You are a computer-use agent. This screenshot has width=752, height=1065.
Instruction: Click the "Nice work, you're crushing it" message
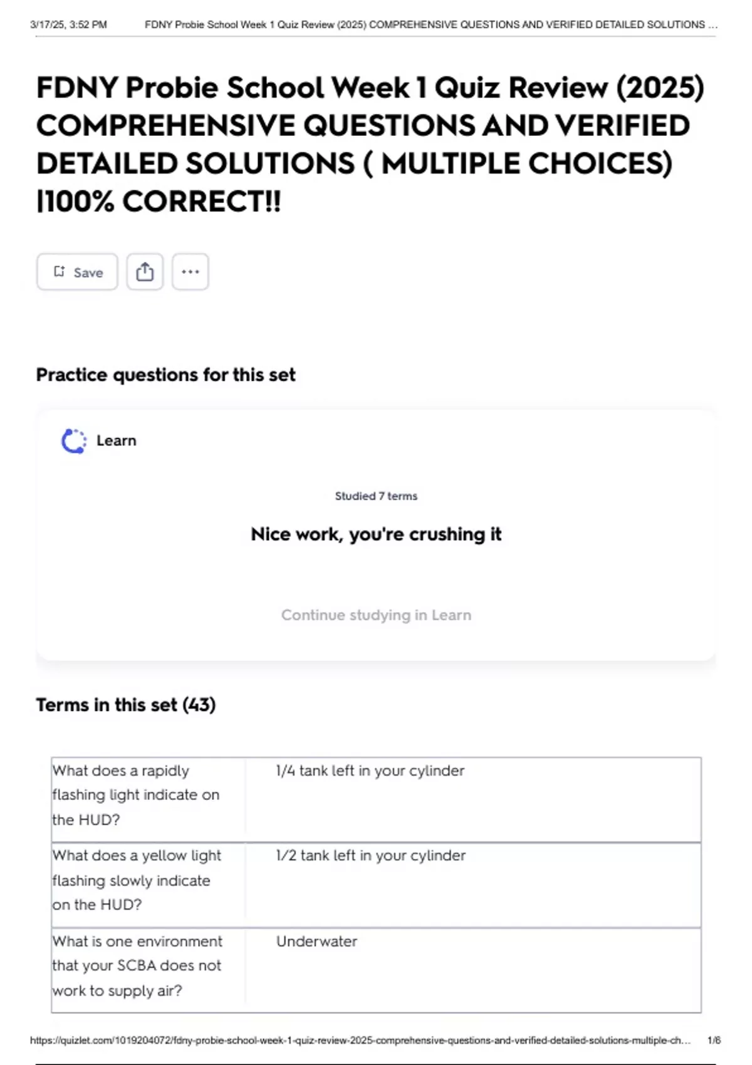tap(376, 534)
